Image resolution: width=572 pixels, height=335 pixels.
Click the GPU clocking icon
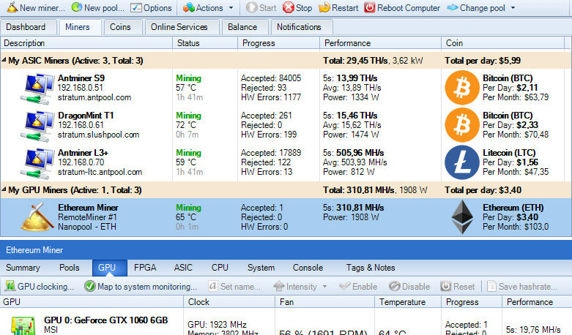click(x=10, y=286)
